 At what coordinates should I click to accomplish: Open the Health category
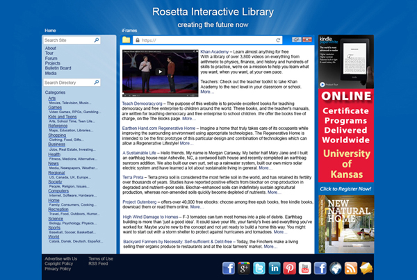pos(54,154)
